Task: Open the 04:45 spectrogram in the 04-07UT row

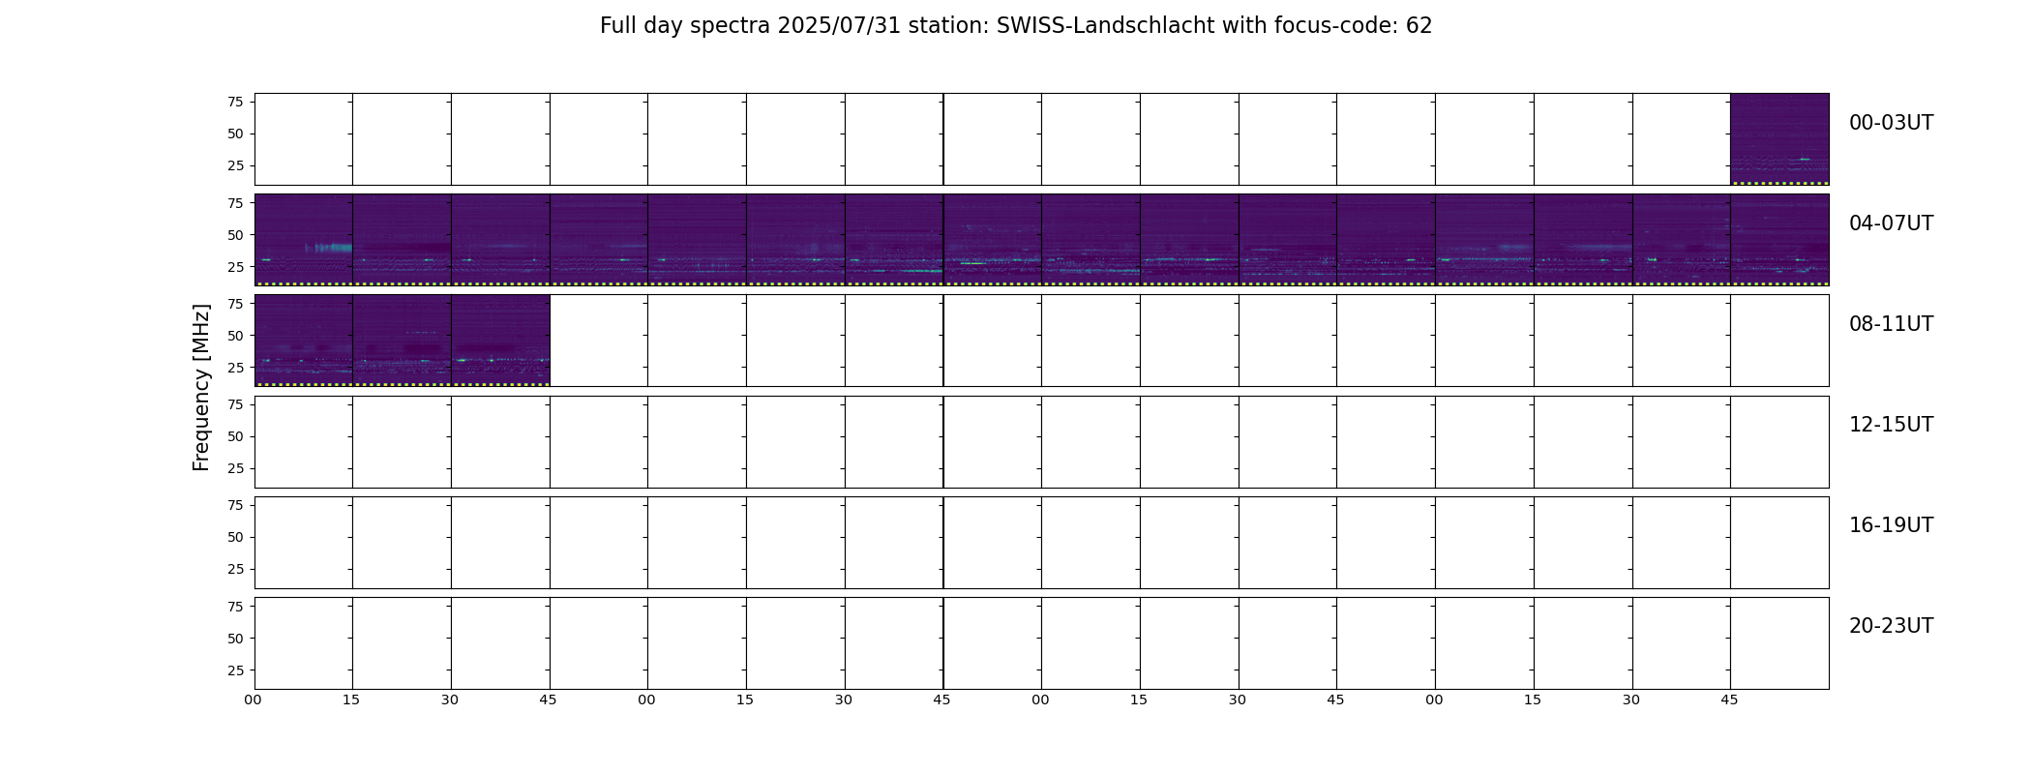Action: pyautogui.click(x=599, y=240)
